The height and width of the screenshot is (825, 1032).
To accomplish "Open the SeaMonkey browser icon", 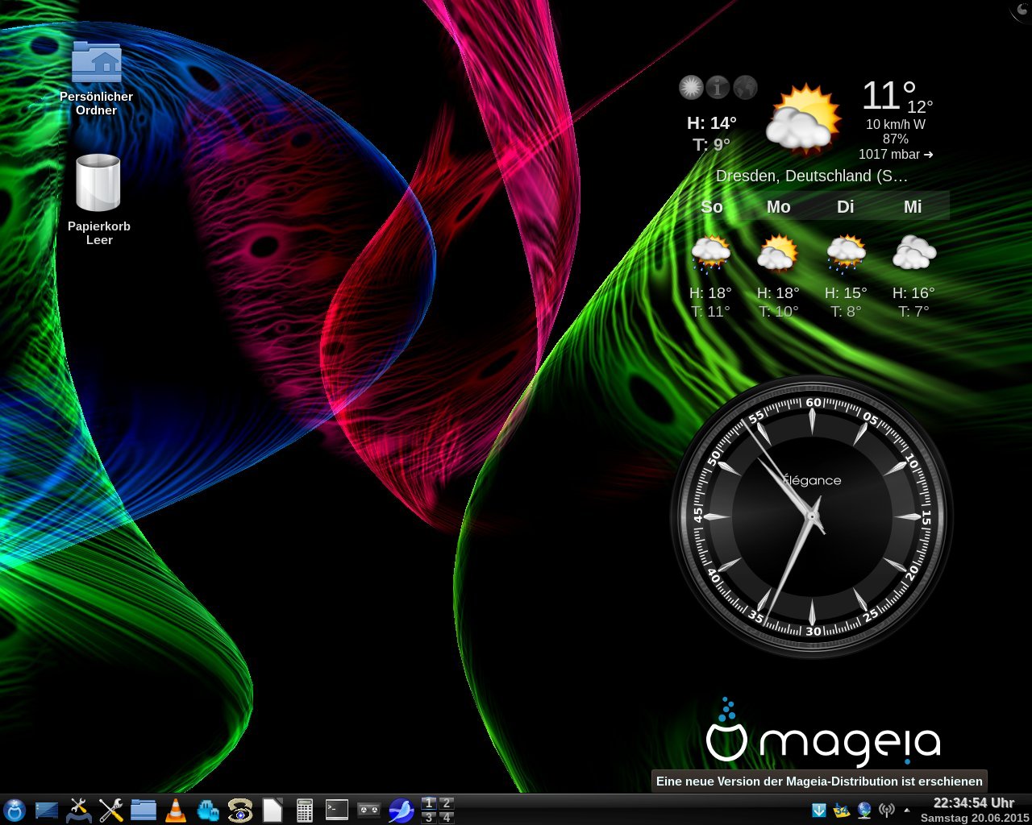I will (x=402, y=810).
